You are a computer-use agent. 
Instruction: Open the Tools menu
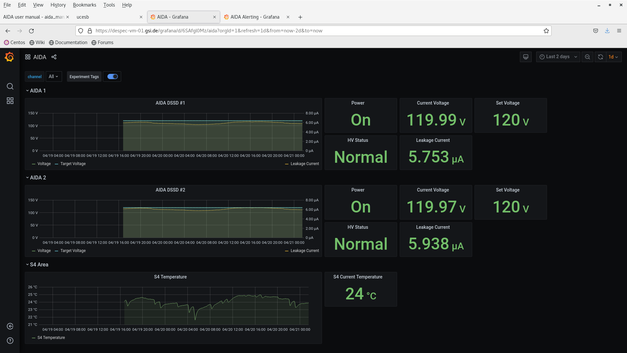coord(109,5)
